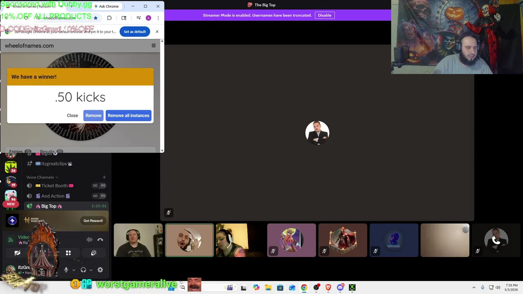The height and width of the screenshot is (294, 523).
Task: Select the dark blue avatar participant tile
Action: (x=393, y=240)
